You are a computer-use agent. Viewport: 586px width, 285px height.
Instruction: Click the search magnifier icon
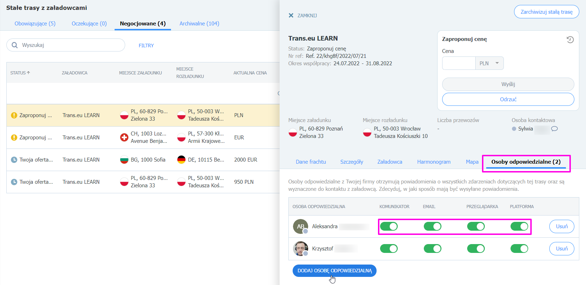coord(14,45)
